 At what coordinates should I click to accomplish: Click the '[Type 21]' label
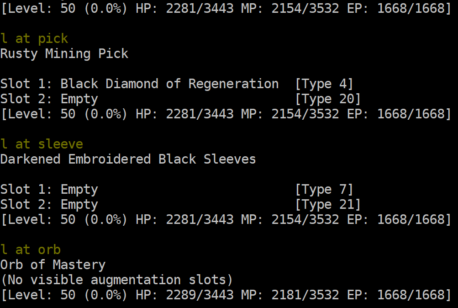click(328, 205)
